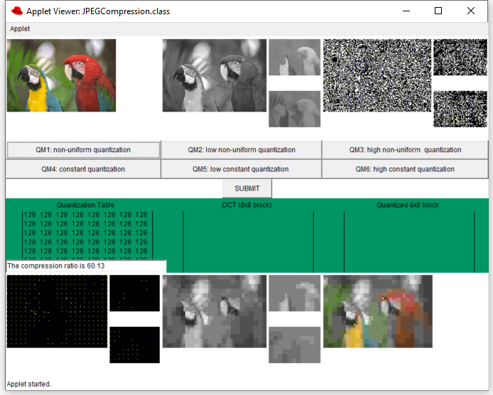Viewport: 493px width, 395px height.
Task: Pick QM6: high constant quantization
Action: [405, 169]
